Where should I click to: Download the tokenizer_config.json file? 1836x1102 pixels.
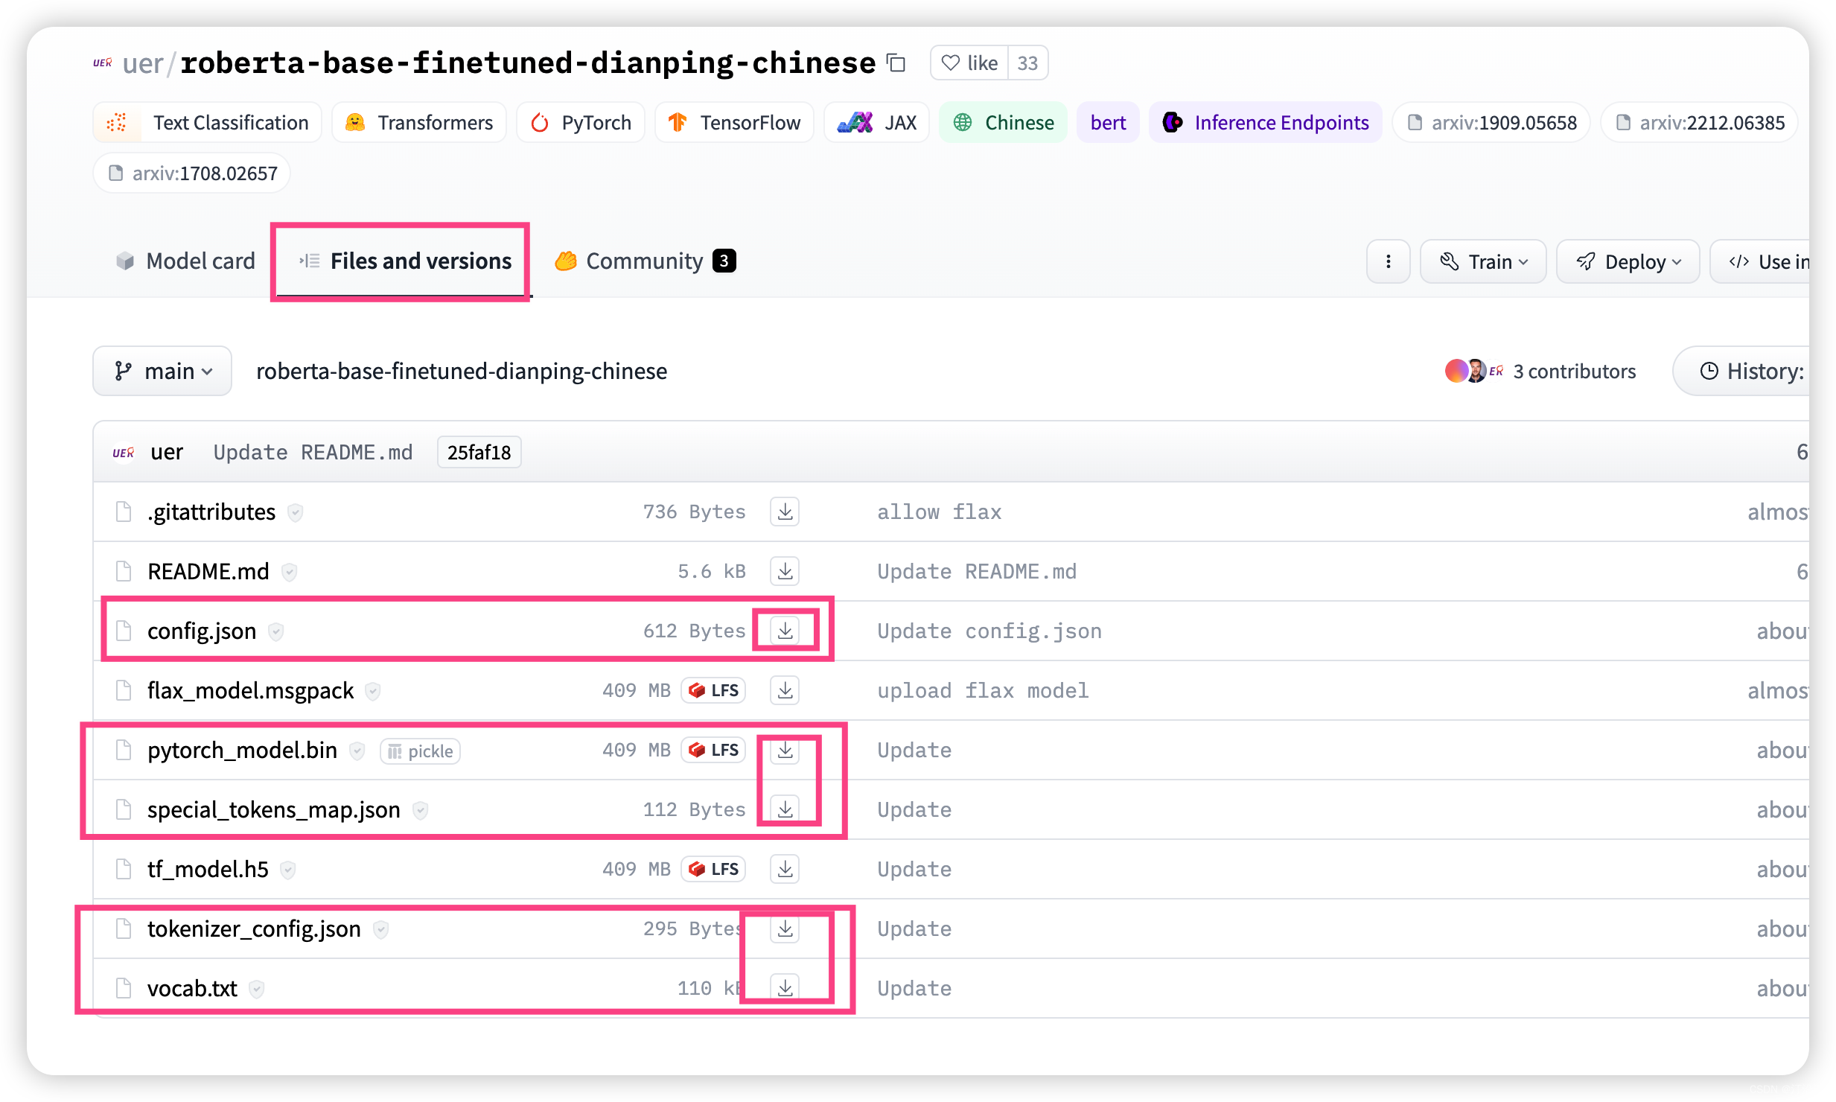point(782,929)
